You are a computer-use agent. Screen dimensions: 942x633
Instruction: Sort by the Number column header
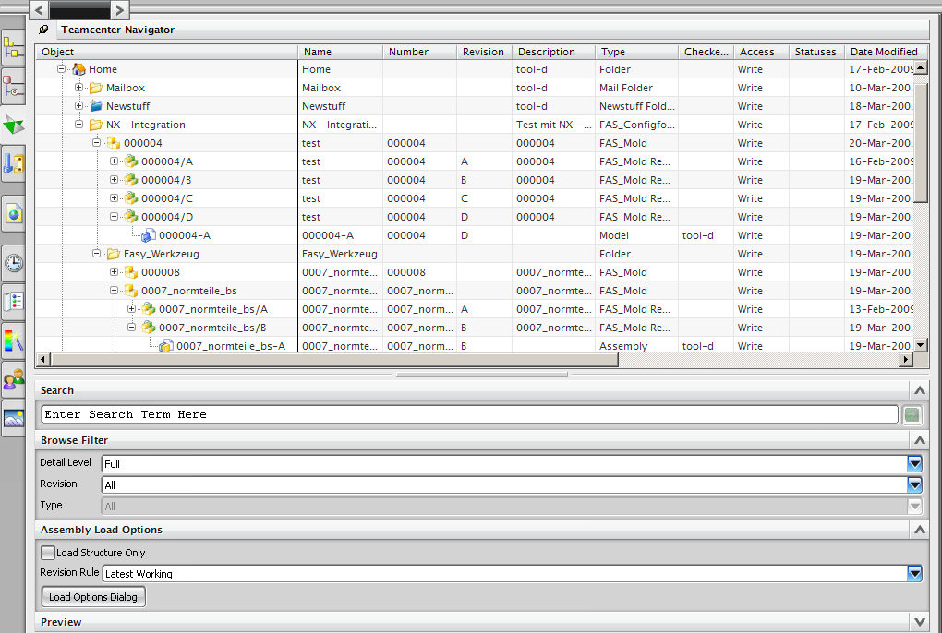[x=419, y=53]
